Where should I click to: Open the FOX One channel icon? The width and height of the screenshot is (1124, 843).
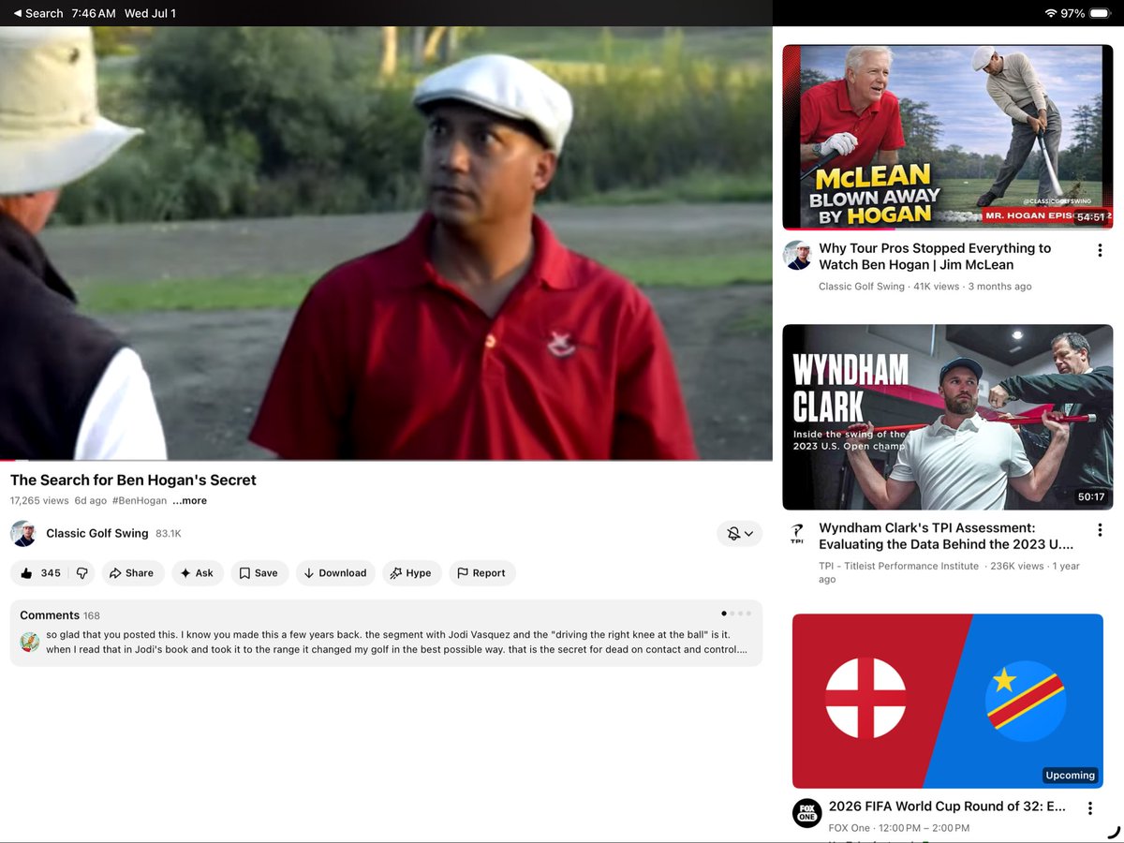click(806, 812)
